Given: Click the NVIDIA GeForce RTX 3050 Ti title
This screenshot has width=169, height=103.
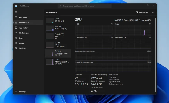Looking at the screenshot, I should [x=133, y=20].
